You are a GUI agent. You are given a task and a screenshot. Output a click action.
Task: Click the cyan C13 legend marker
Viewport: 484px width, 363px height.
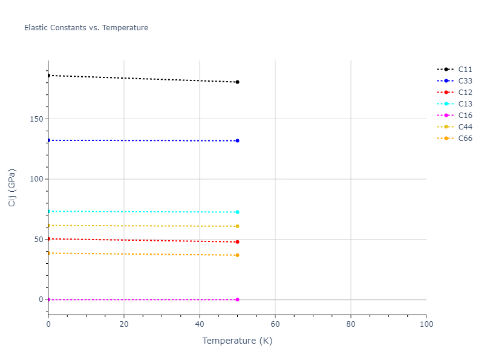[x=446, y=104]
